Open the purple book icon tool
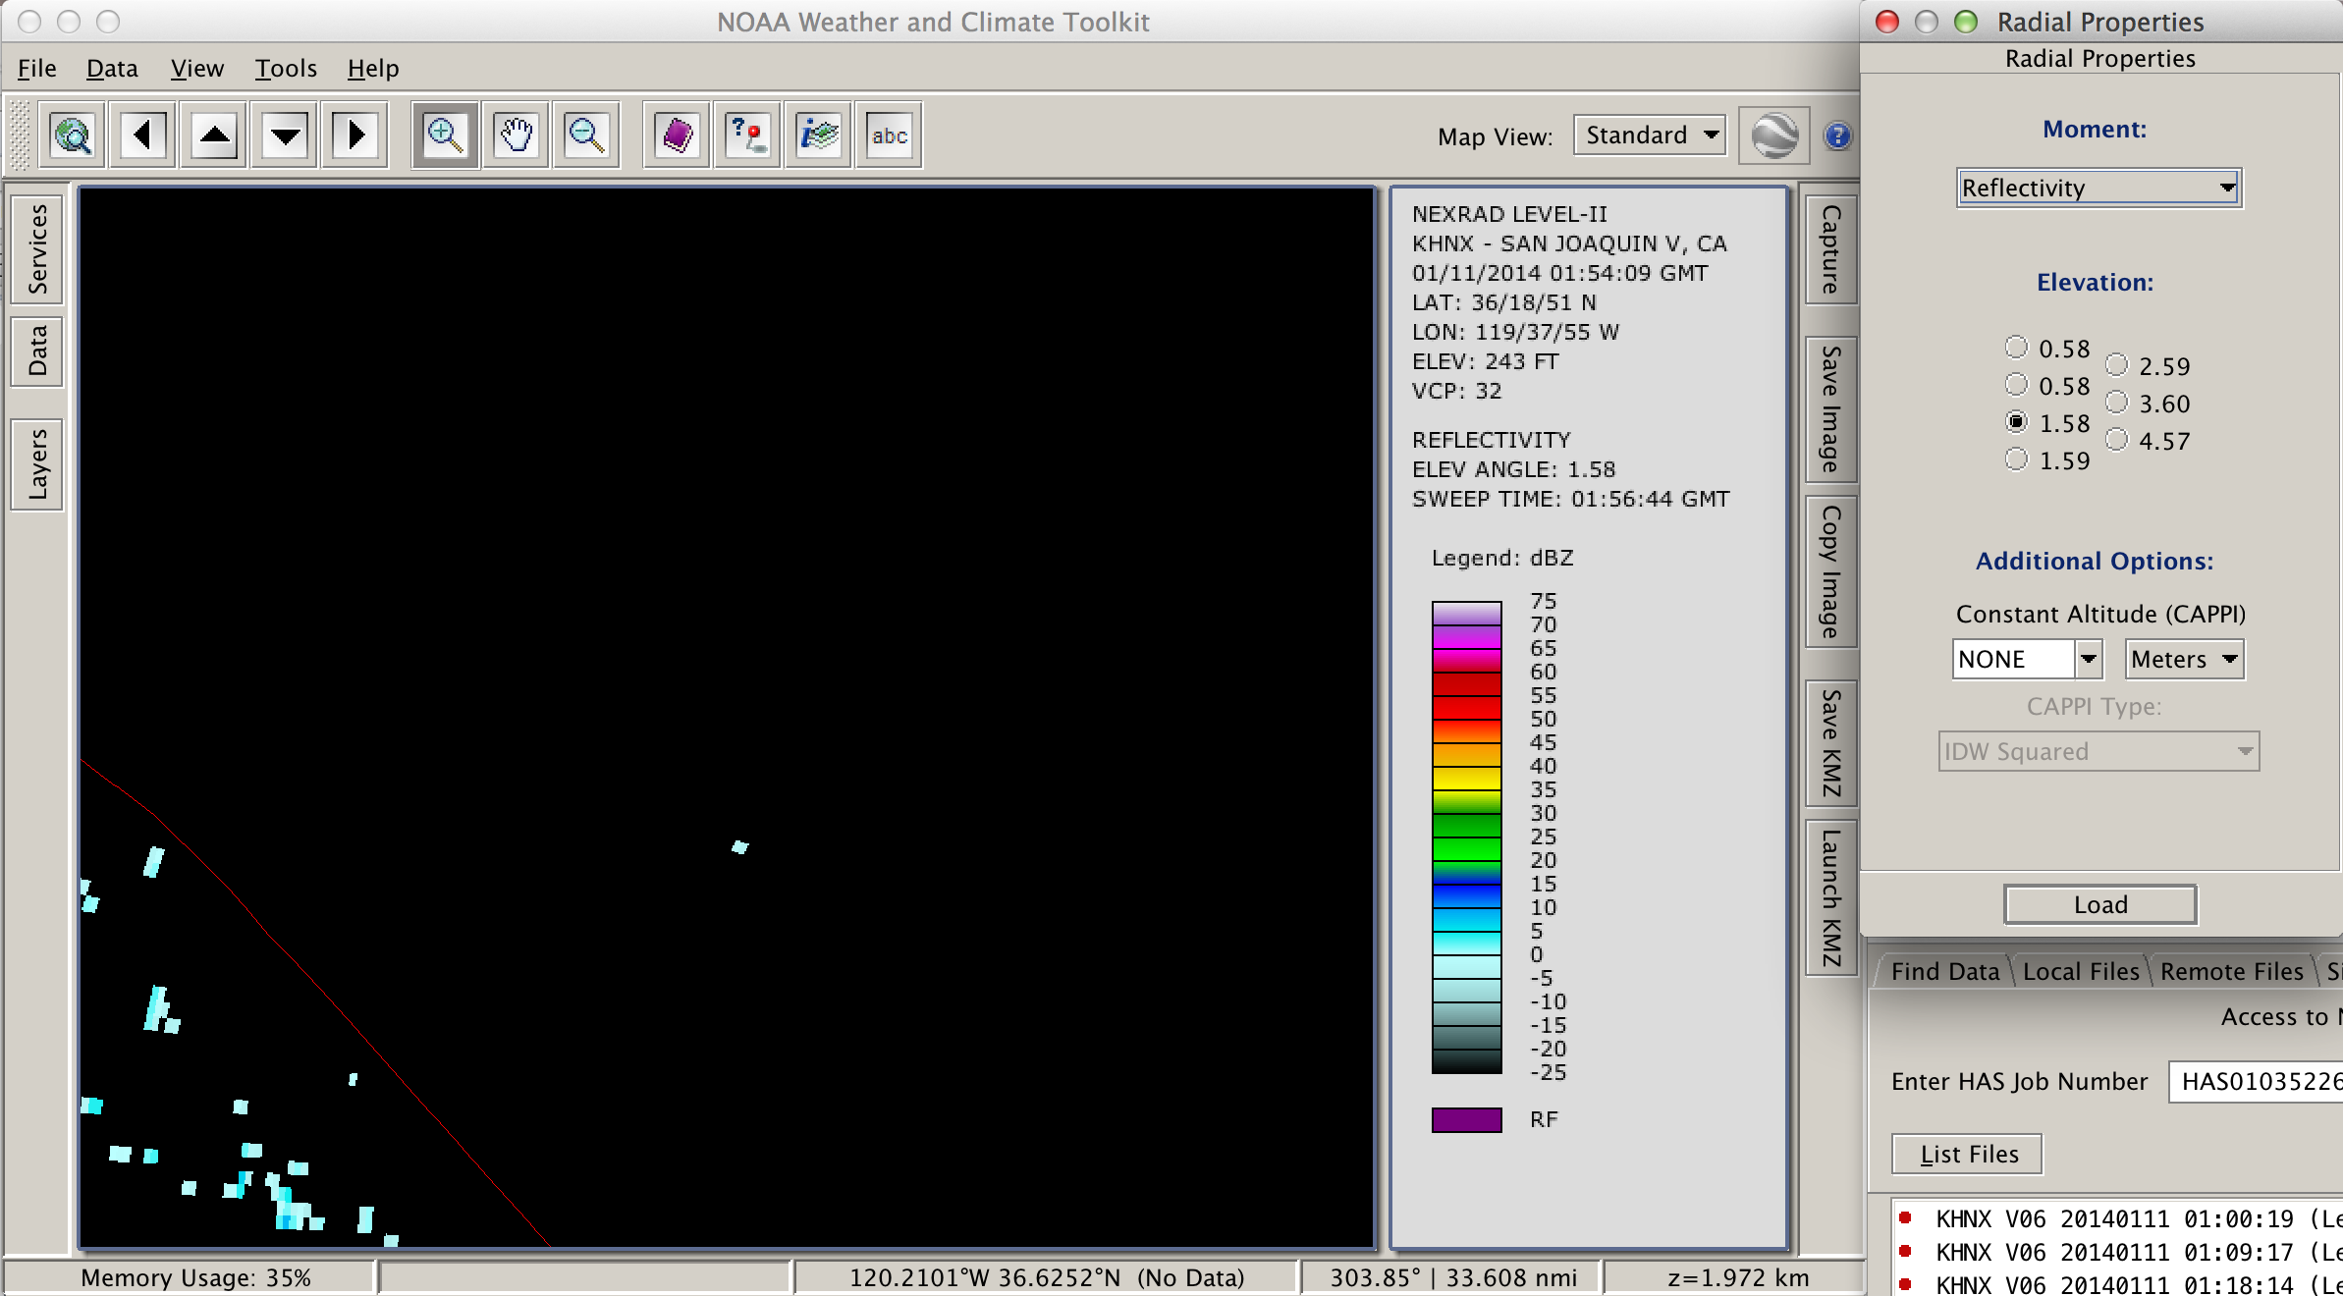2343x1296 pixels. 677,135
